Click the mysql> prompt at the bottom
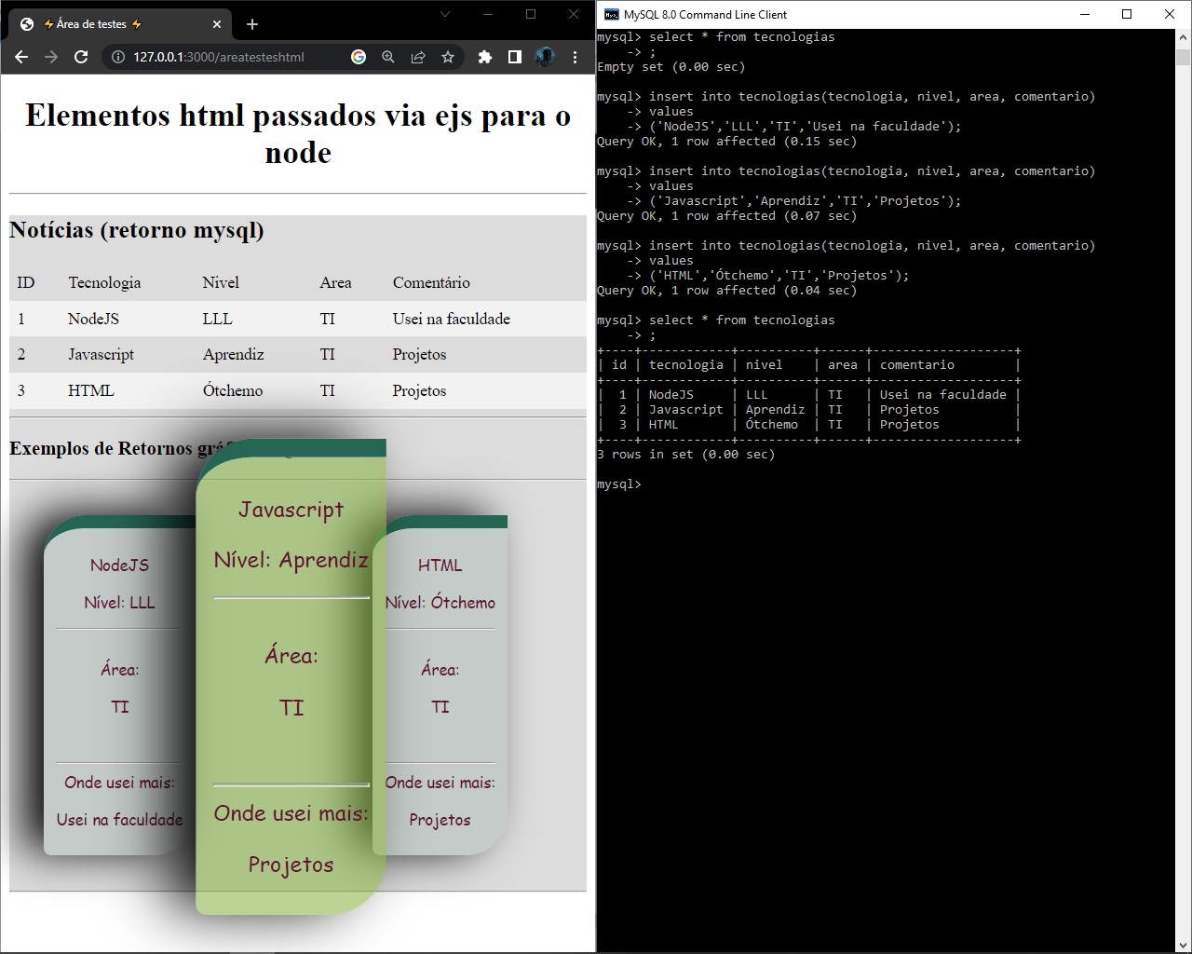The height and width of the screenshot is (954, 1192). [619, 484]
